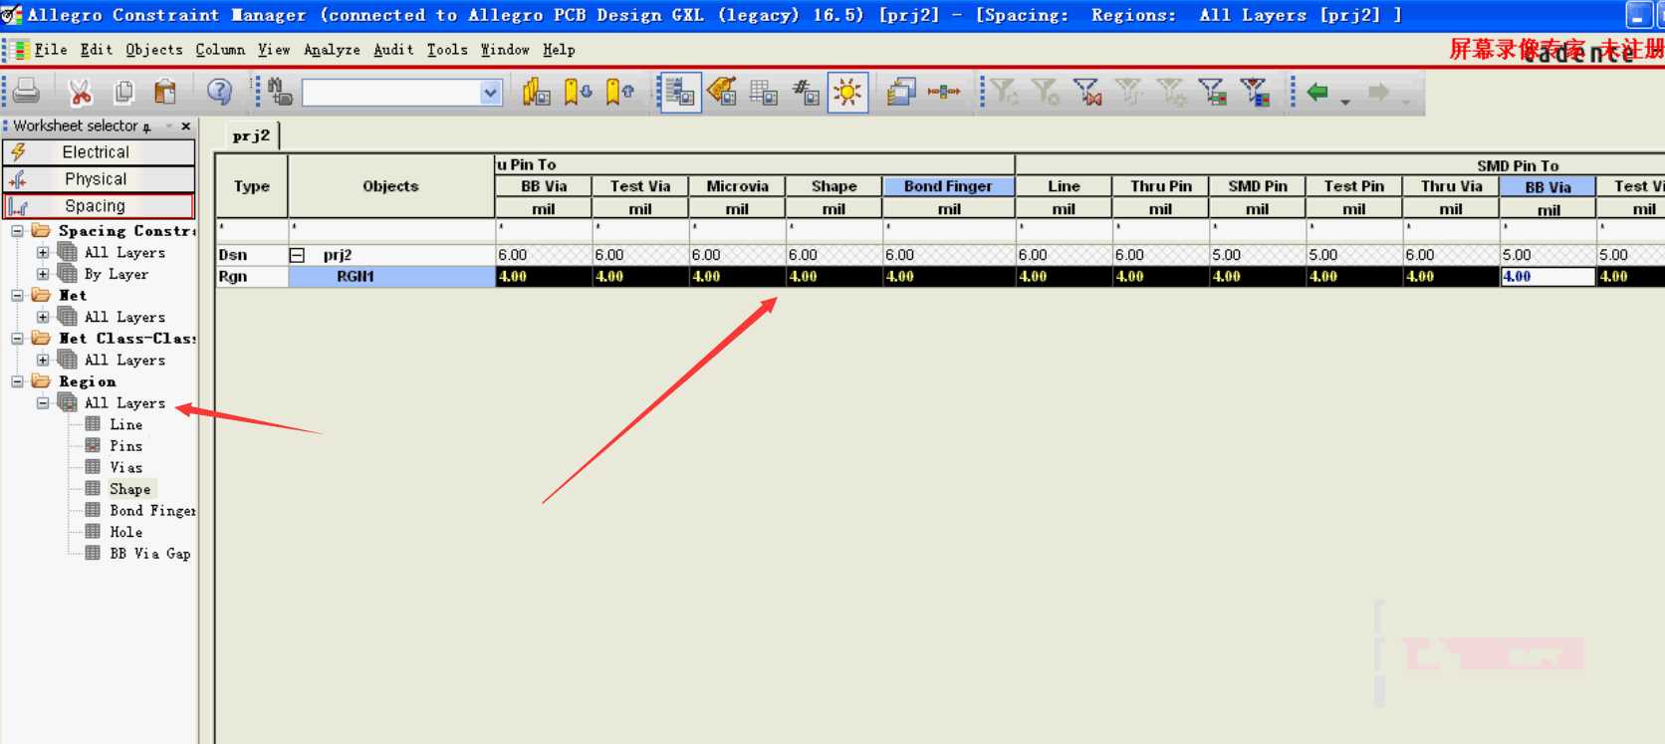
Task: Click the orange tag toolbar icon
Action: [722, 93]
